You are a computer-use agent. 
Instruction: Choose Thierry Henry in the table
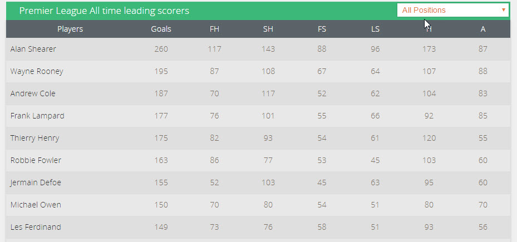tap(35, 138)
